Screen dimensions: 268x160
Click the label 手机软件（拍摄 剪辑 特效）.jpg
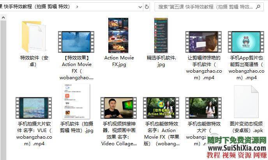tap(77, 127)
